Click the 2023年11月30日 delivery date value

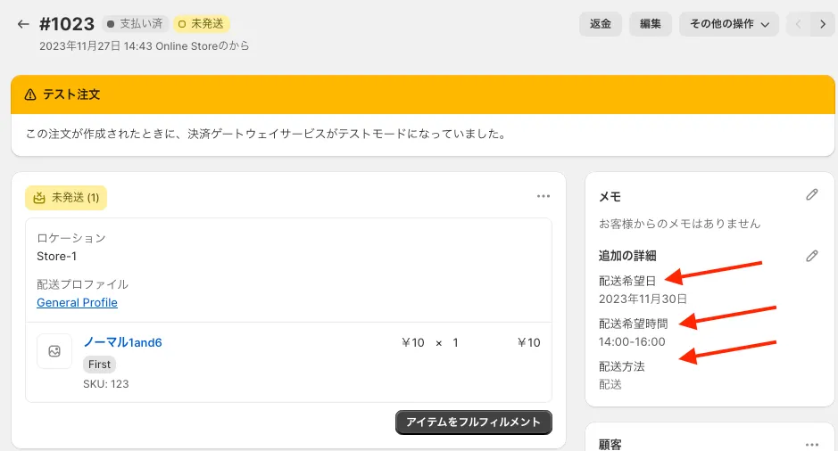click(643, 299)
